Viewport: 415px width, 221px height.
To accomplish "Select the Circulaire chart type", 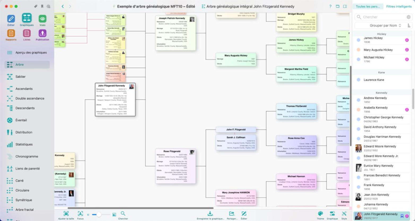I will 27,190.
